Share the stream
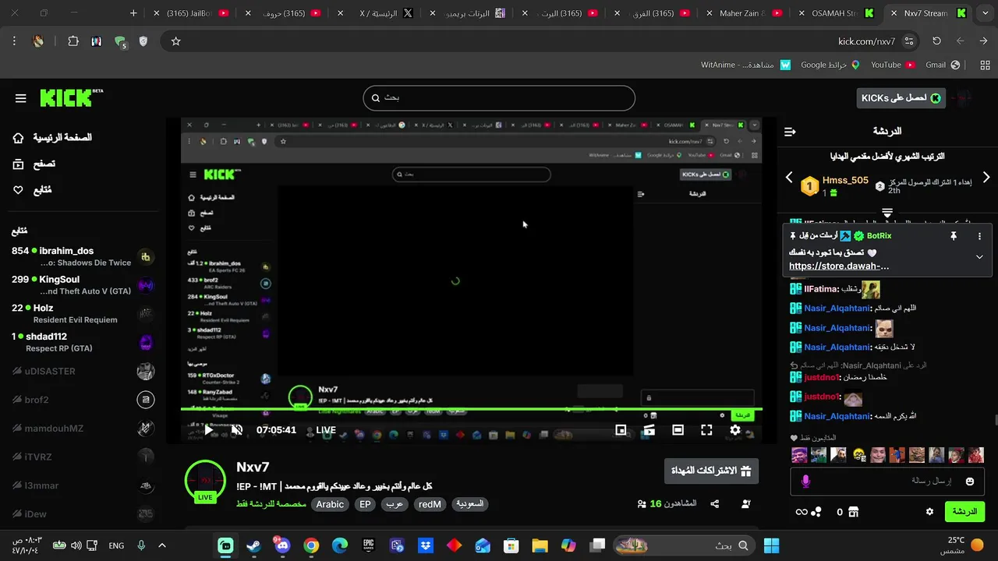This screenshot has height=561, width=998. pos(715,504)
